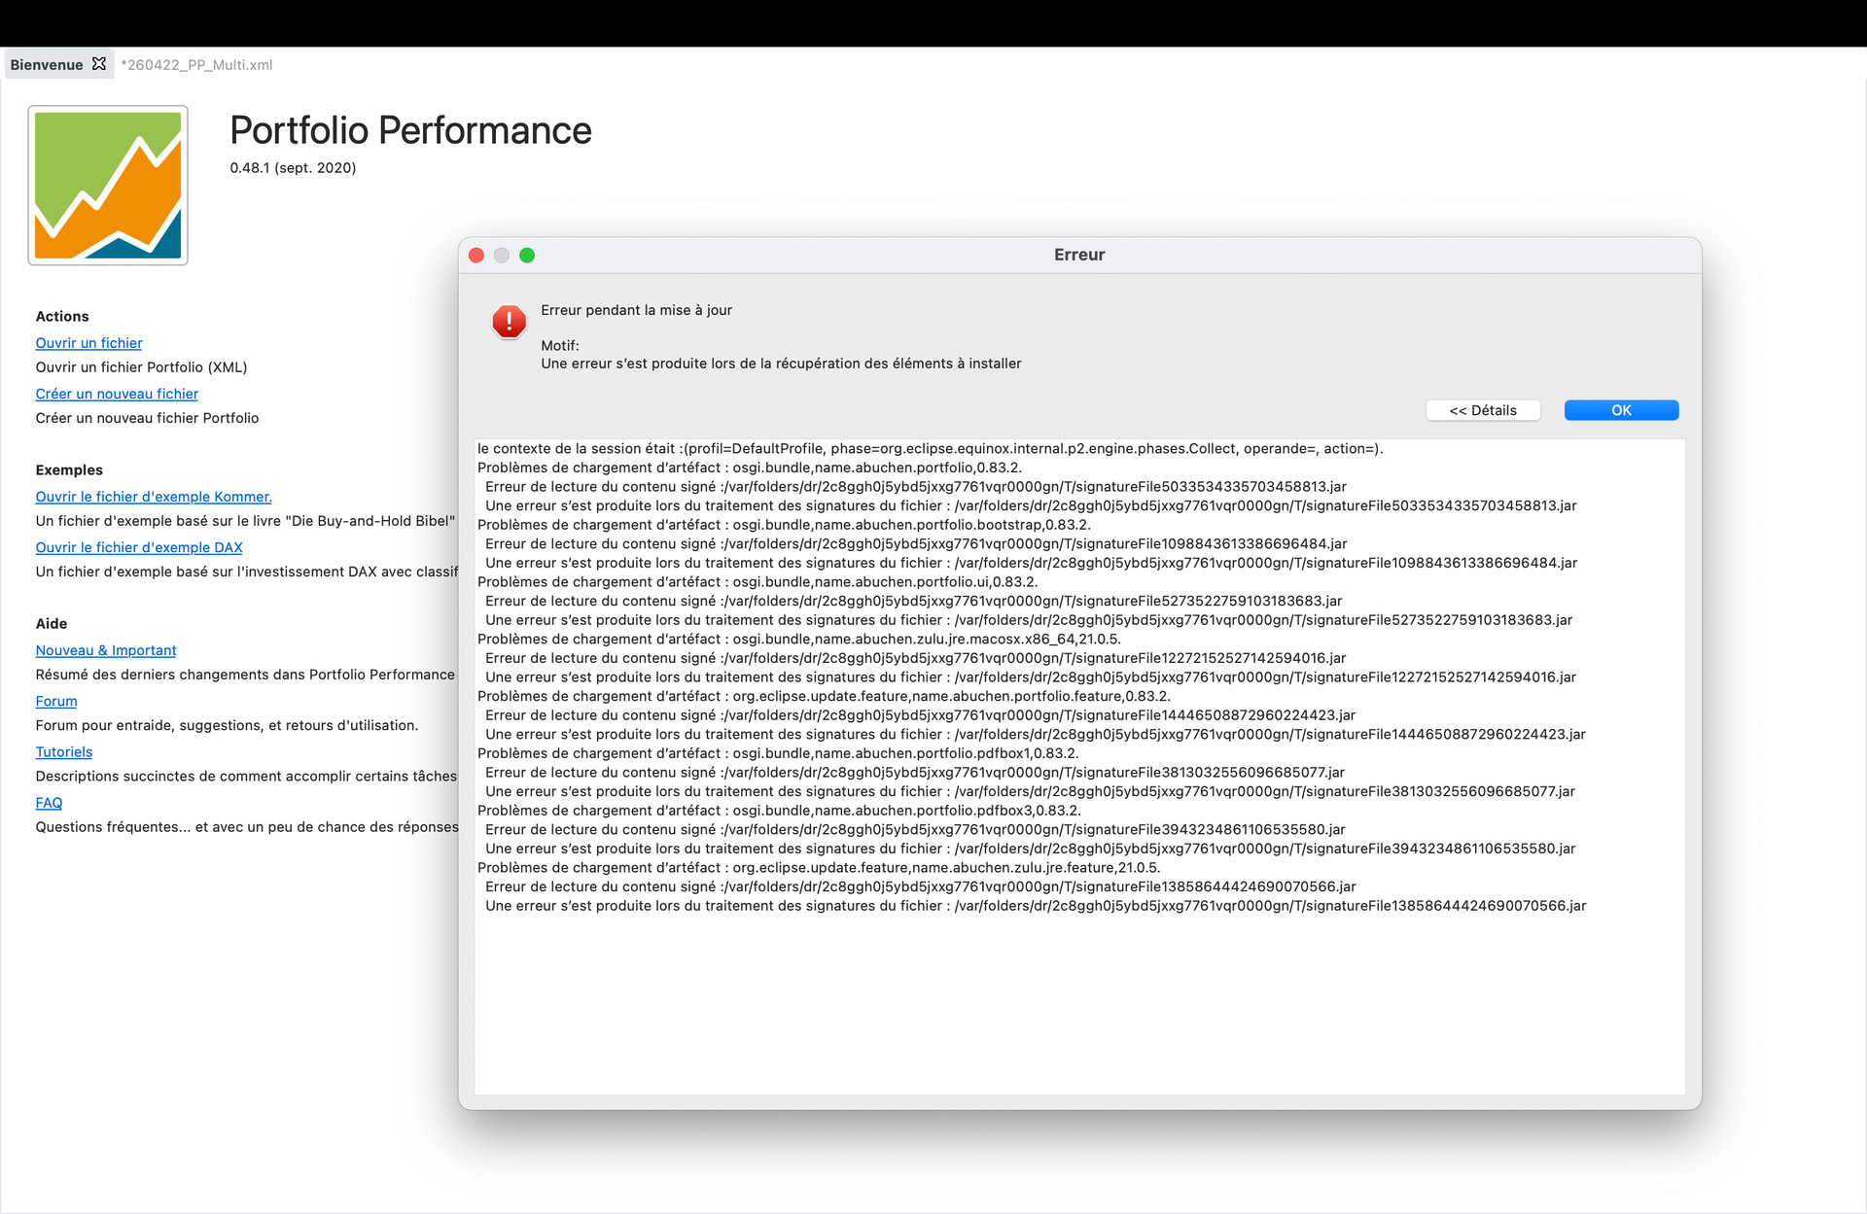This screenshot has width=1867, height=1214.
Task: Close the Erreur dialog with red button
Action: pyautogui.click(x=476, y=256)
